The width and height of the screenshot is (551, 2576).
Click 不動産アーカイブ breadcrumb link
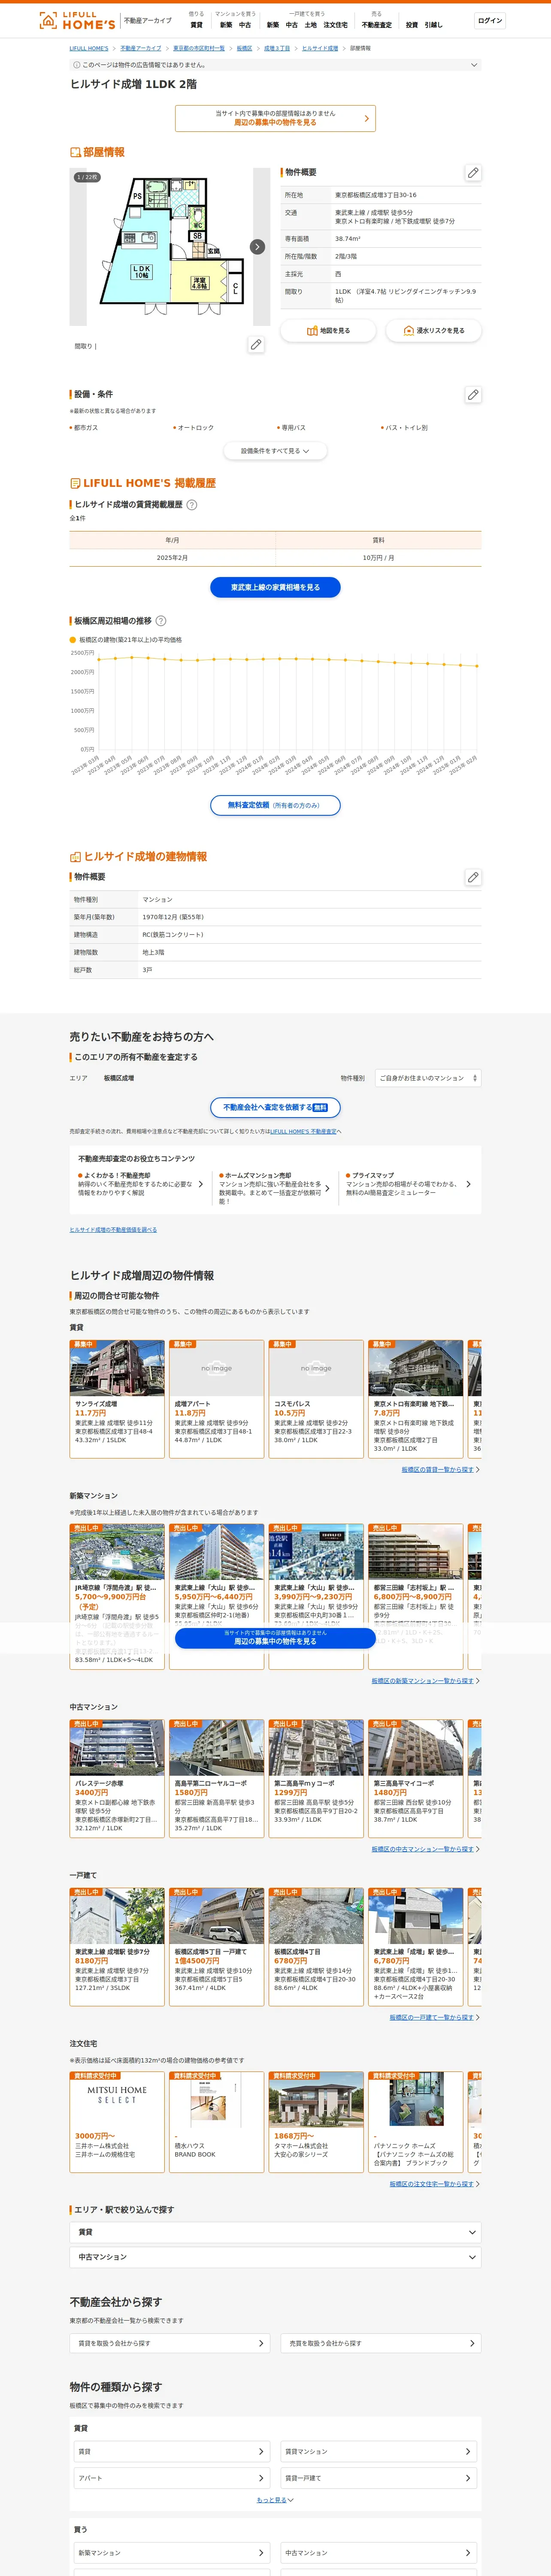tap(141, 48)
